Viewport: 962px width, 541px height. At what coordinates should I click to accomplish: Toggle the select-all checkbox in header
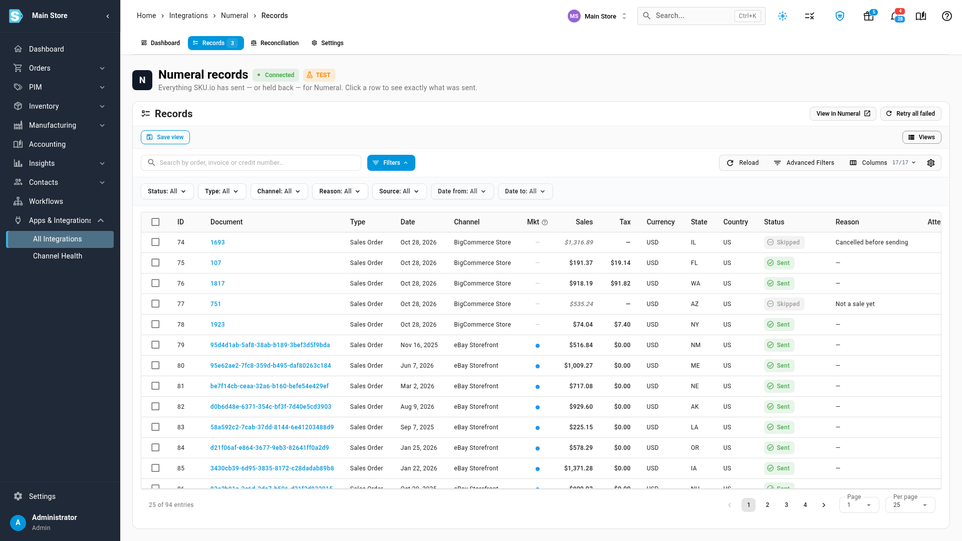tap(155, 222)
